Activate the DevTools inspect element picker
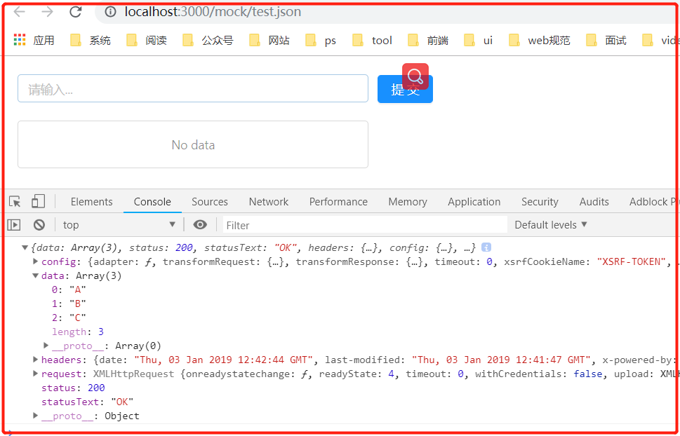 pos(15,202)
